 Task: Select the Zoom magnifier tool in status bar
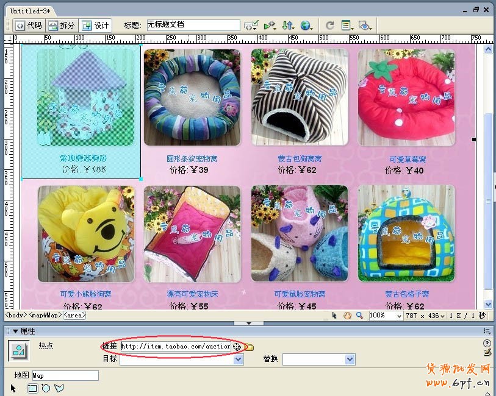tap(359, 316)
